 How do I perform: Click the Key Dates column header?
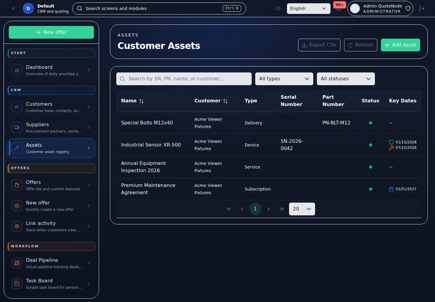(403, 101)
